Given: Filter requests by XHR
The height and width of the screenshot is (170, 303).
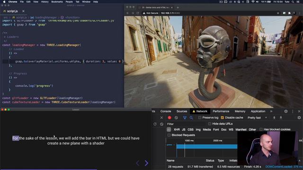Looking at the screenshot, I should (177, 129).
